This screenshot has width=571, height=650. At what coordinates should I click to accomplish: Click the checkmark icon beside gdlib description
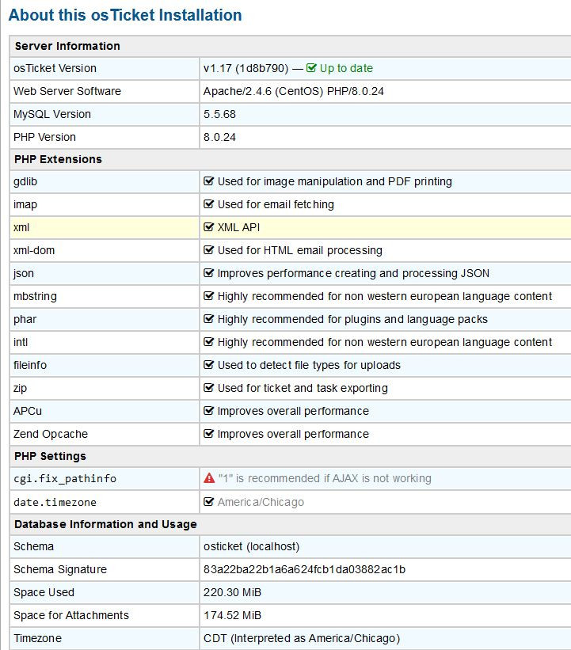click(x=209, y=181)
